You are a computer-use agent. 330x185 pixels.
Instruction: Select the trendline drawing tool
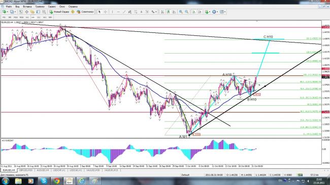tap(124, 12)
